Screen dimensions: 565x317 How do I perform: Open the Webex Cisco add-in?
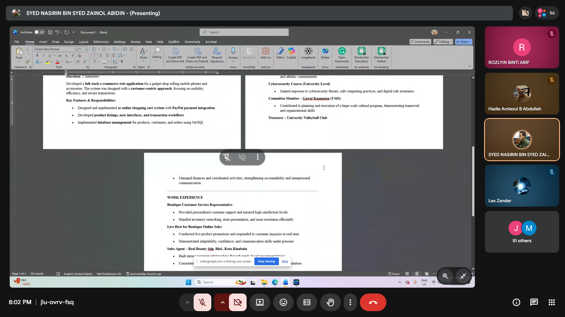tap(325, 53)
